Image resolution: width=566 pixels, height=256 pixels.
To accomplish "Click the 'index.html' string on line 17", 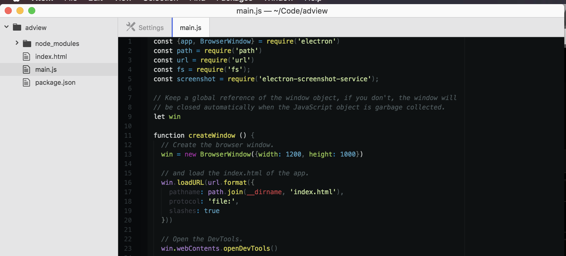I will pos(313,192).
